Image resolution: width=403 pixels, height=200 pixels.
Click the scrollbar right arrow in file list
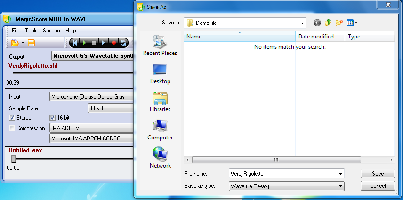coord(391,160)
